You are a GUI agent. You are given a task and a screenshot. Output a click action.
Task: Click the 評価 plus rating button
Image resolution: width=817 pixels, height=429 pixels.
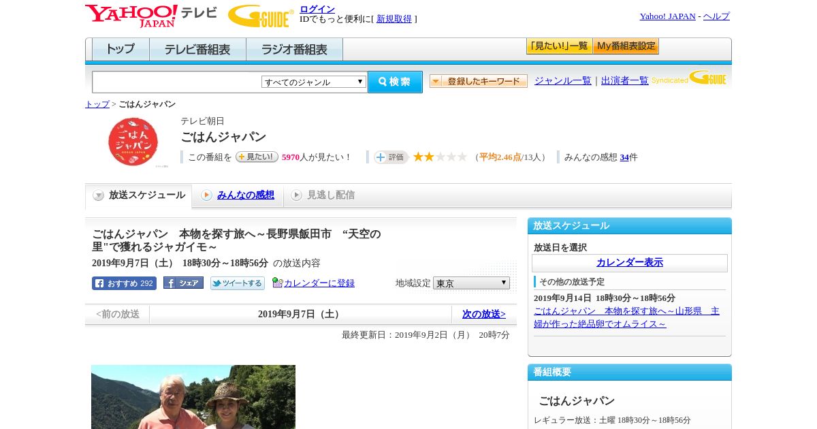391,157
